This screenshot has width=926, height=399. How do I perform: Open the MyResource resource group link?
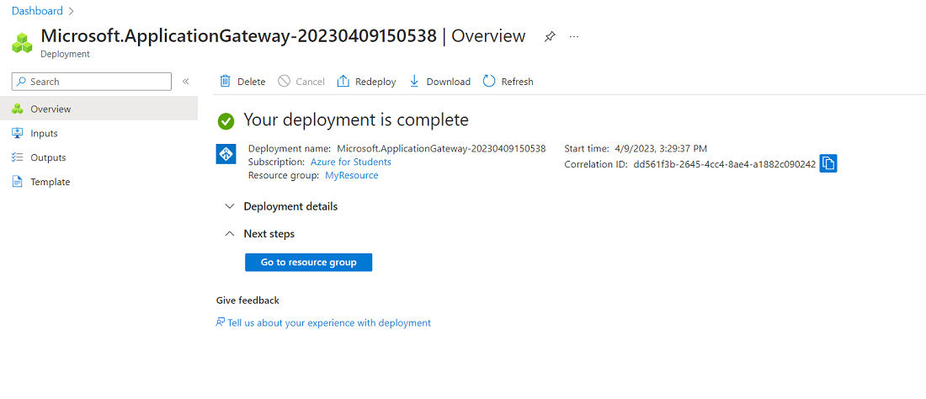coord(352,175)
